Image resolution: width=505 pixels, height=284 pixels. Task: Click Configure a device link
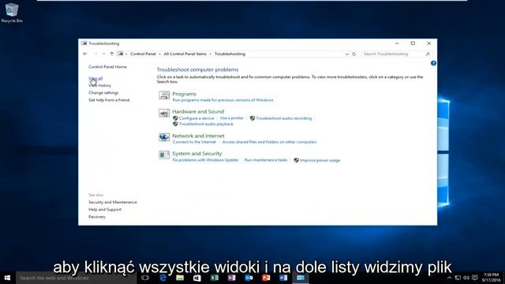coord(196,118)
